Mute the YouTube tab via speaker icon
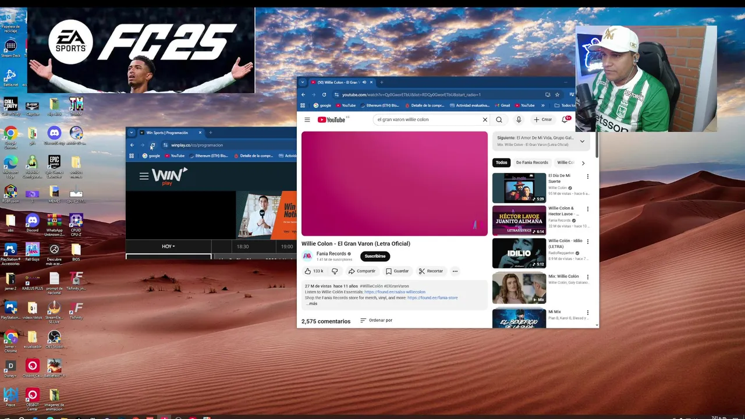This screenshot has width=745, height=419. click(365, 82)
